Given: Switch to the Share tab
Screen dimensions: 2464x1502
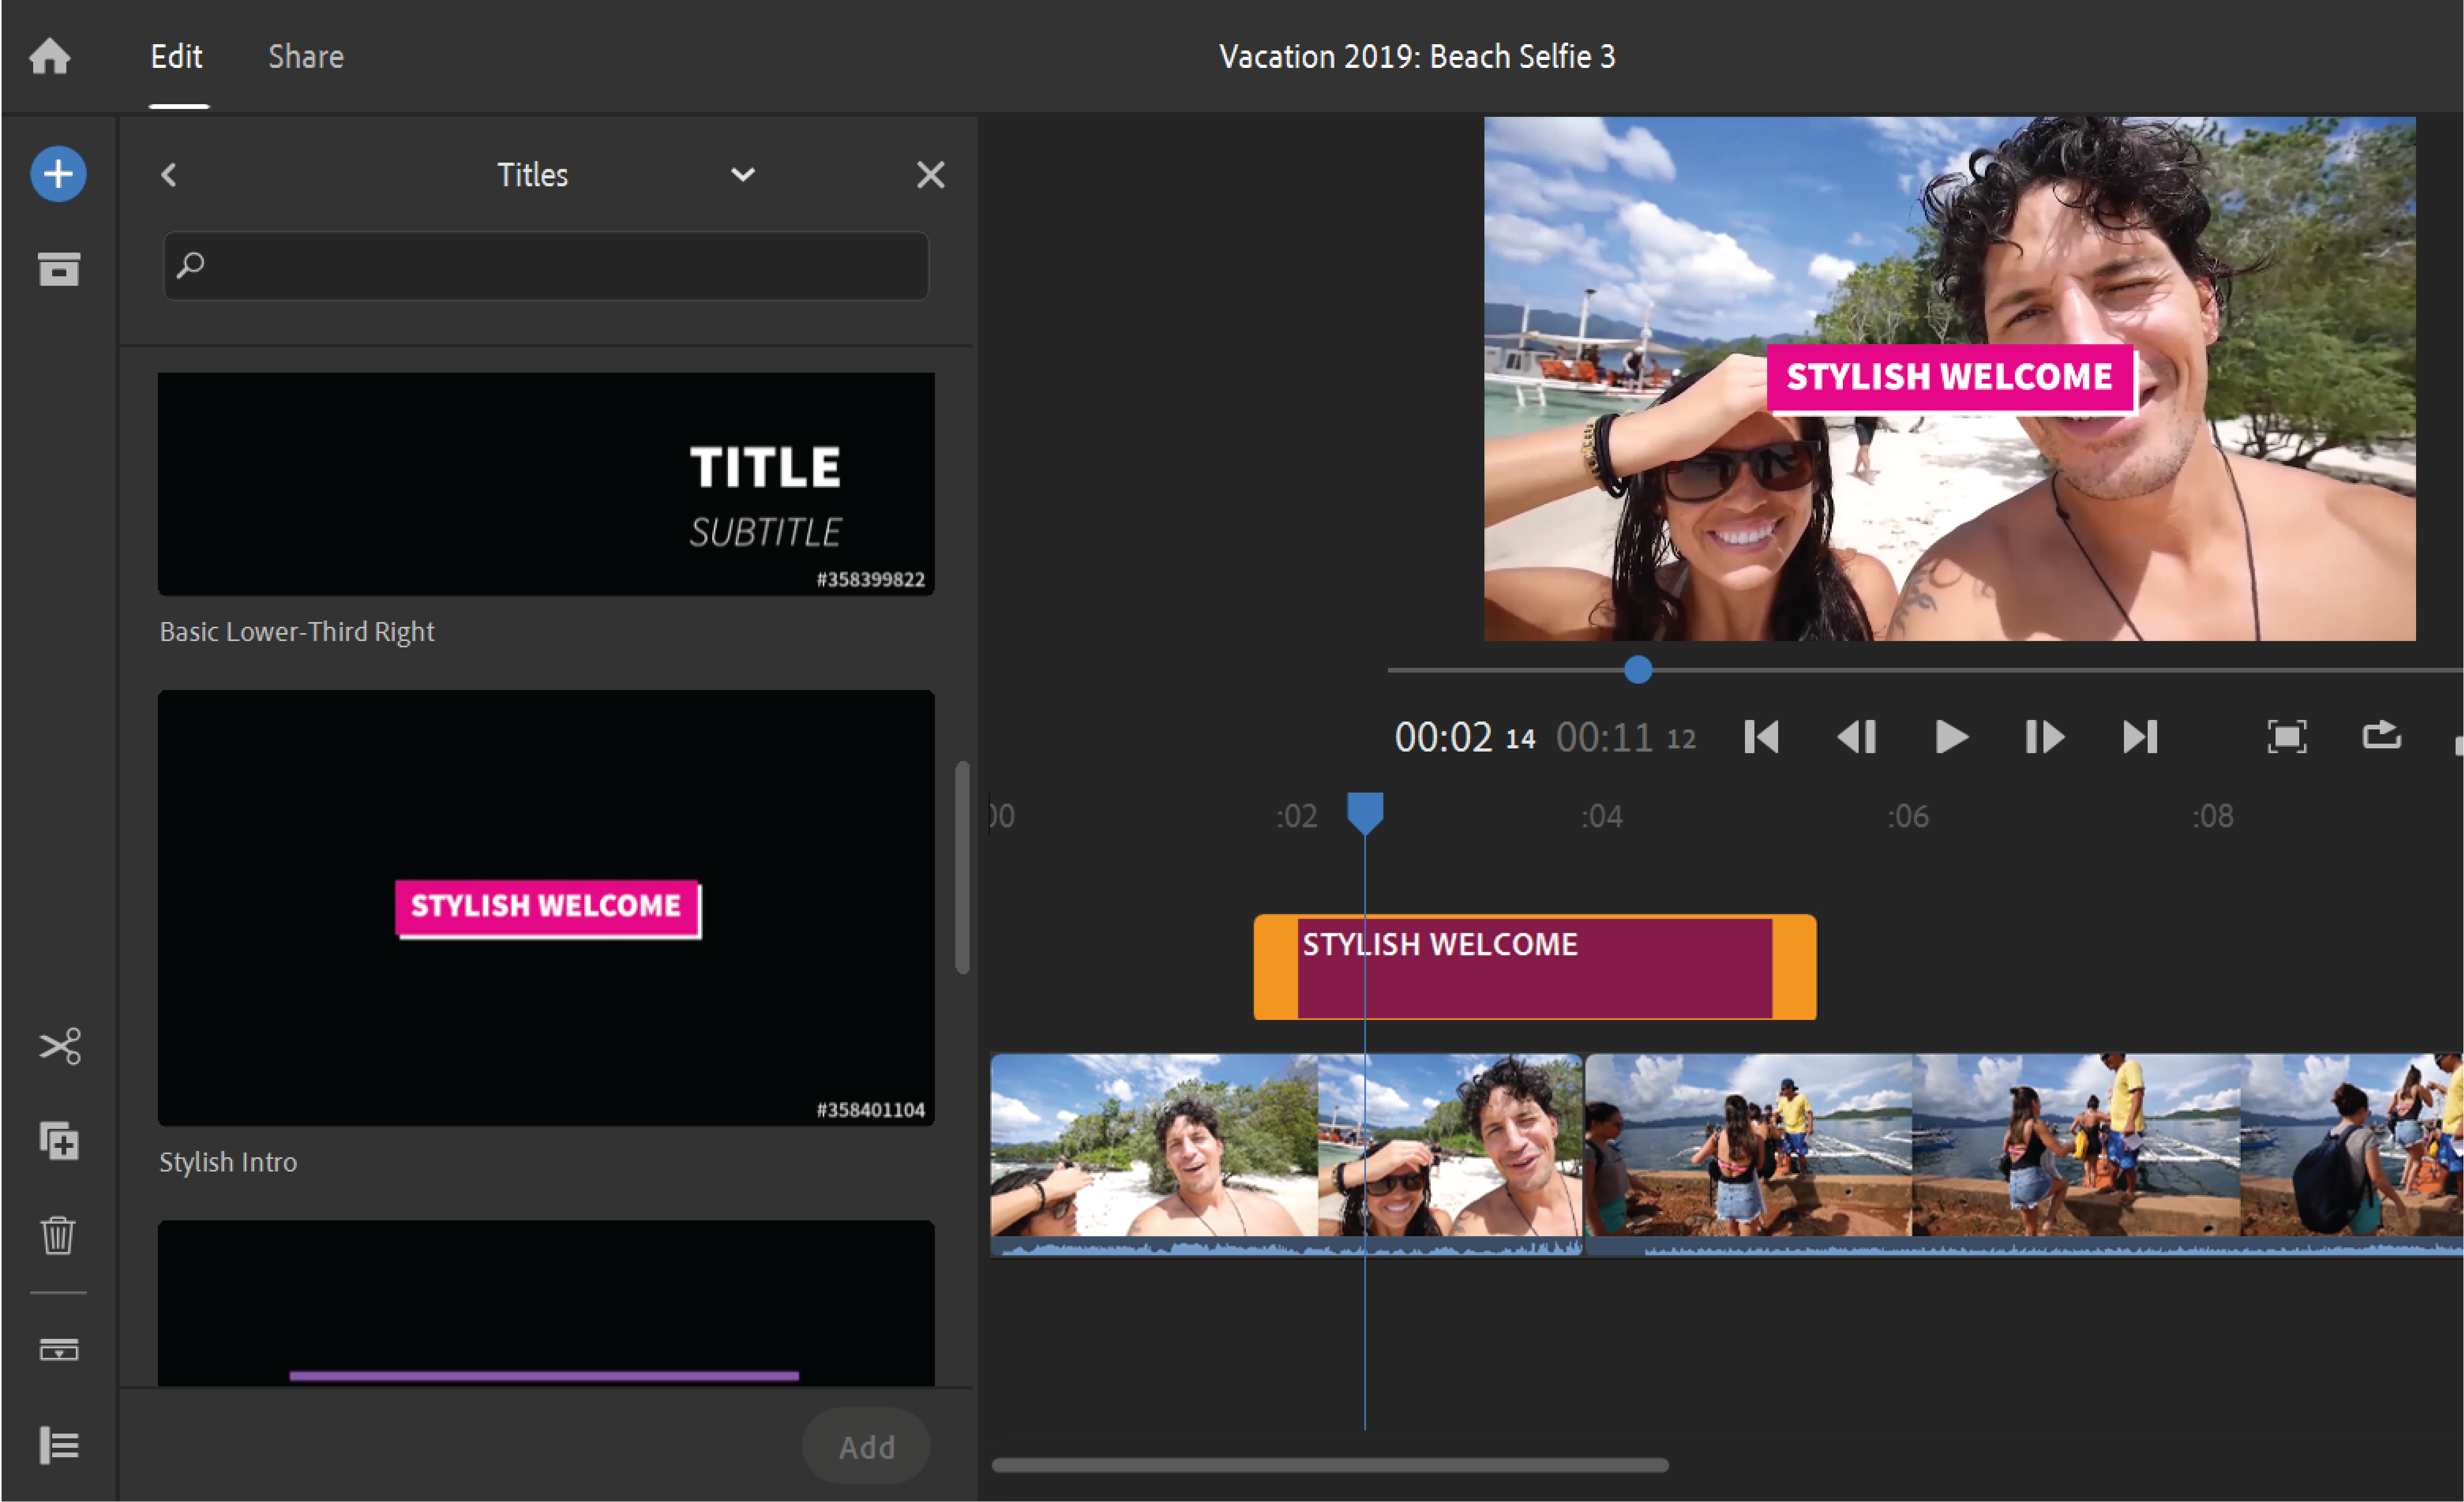Looking at the screenshot, I should click(306, 57).
